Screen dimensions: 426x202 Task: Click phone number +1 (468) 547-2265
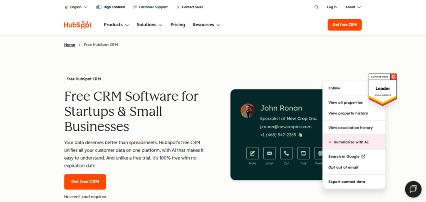pyautogui.click(x=278, y=135)
